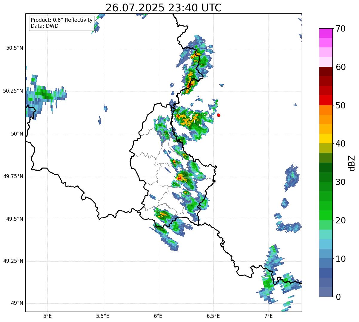Screen dimensions: 359x322
Task: Click the title "26.07.2025 23:40 UTC"
Action: (163, 7)
